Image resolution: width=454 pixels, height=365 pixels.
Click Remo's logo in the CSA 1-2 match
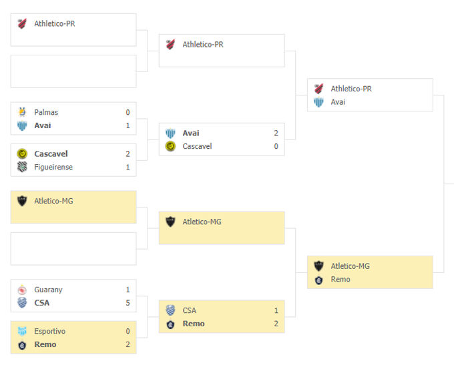point(170,324)
